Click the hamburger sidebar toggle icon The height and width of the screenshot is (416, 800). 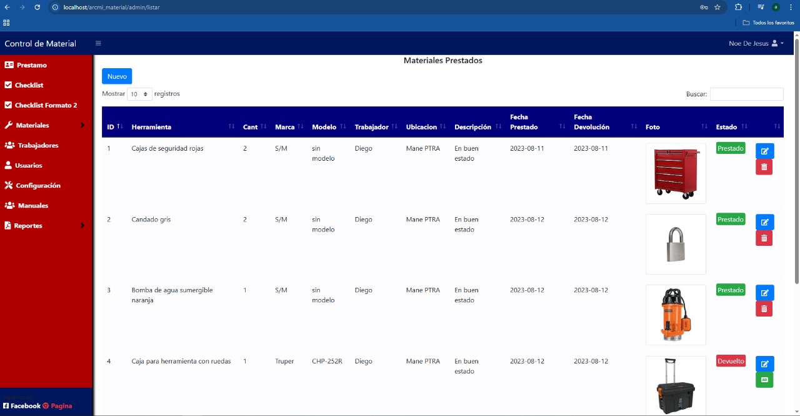pyautogui.click(x=98, y=44)
